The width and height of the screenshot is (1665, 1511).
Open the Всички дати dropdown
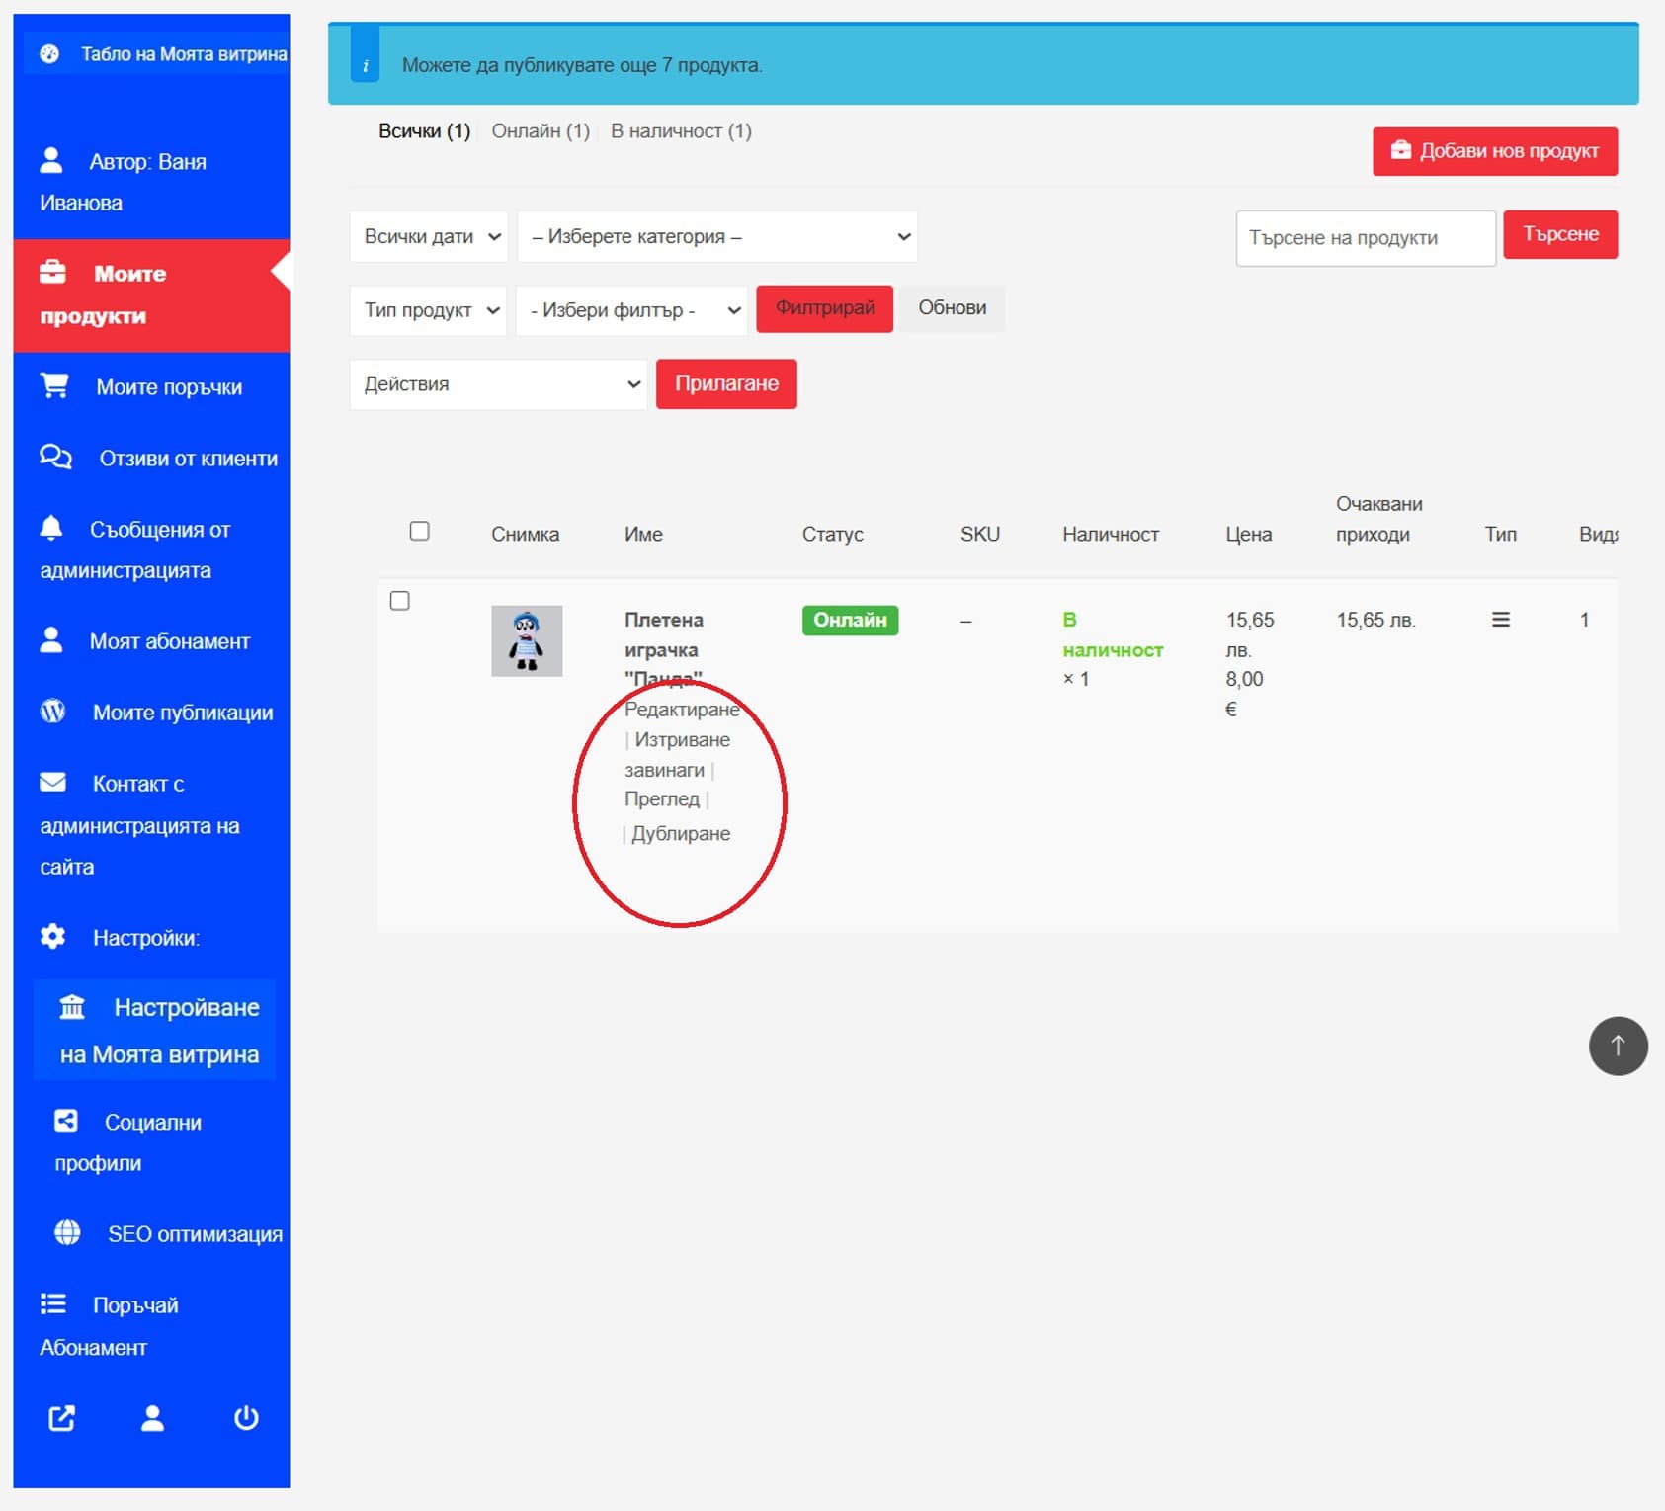click(429, 236)
